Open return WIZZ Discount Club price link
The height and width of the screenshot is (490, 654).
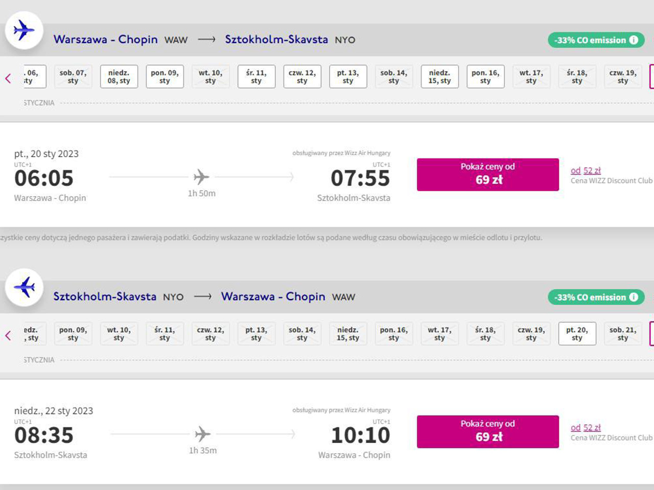coord(586,428)
